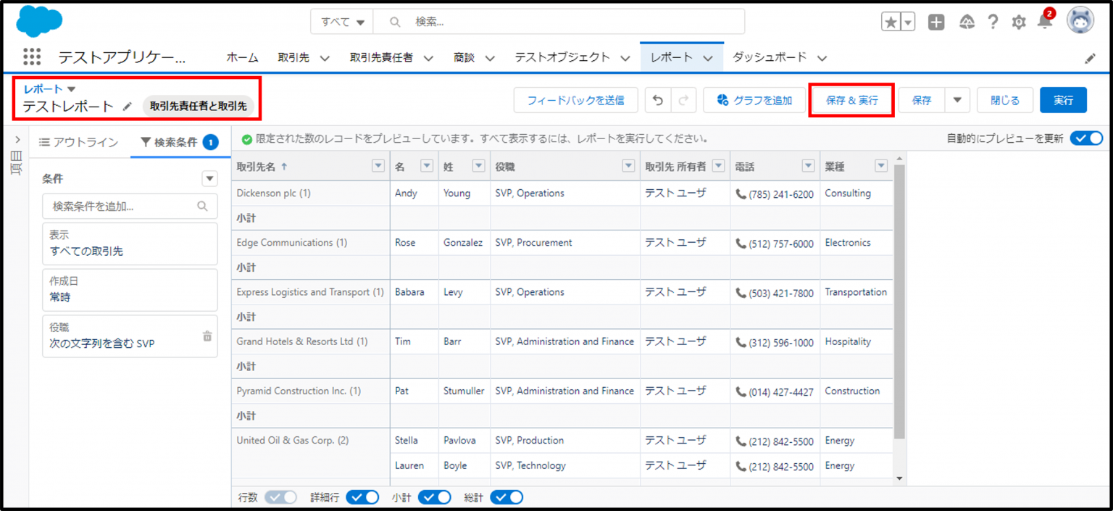This screenshot has height=511, width=1113.
Task: Open the App Launcher grid icon
Action: click(32, 57)
